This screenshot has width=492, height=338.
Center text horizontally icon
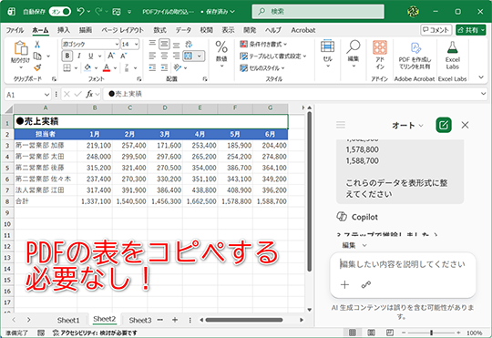pos(164,56)
